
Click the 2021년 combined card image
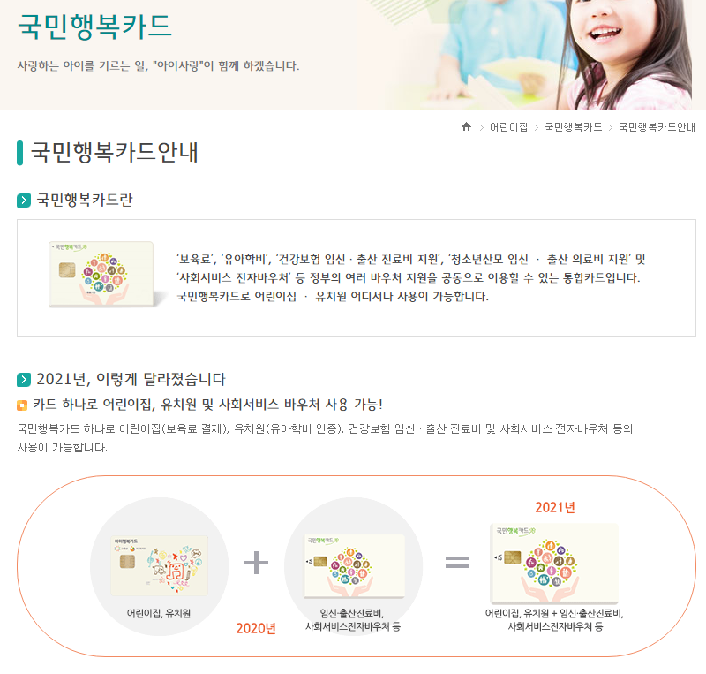(554, 564)
